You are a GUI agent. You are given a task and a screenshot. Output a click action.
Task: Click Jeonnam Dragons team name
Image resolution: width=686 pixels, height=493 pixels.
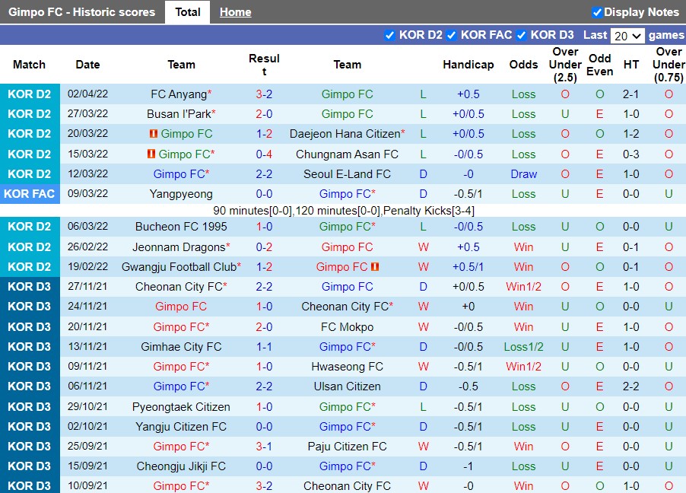(179, 247)
